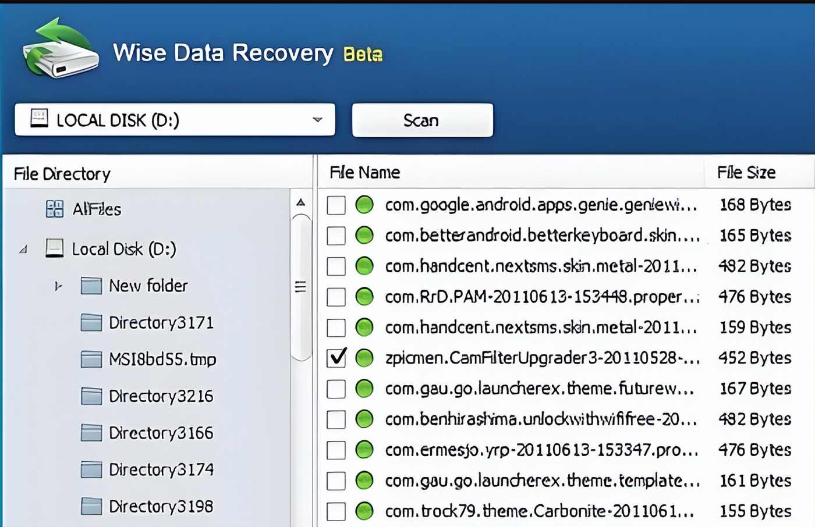Click green status dot for com.benhirashima.unlockwithwififree file
This screenshot has width=815, height=527.
click(x=364, y=419)
